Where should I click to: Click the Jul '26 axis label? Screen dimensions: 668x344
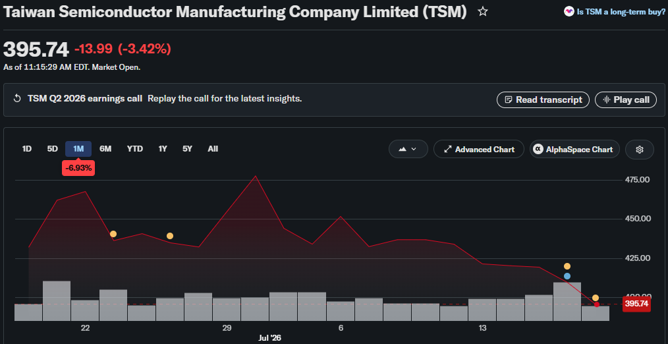pos(269,337)
